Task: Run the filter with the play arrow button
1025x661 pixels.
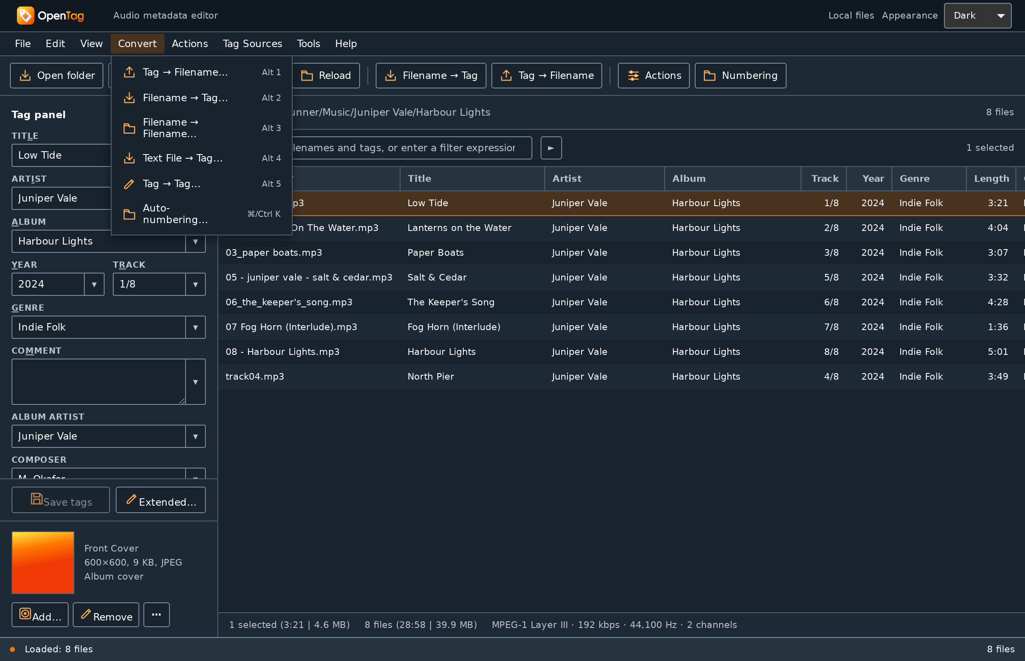Action: (551, 148)
